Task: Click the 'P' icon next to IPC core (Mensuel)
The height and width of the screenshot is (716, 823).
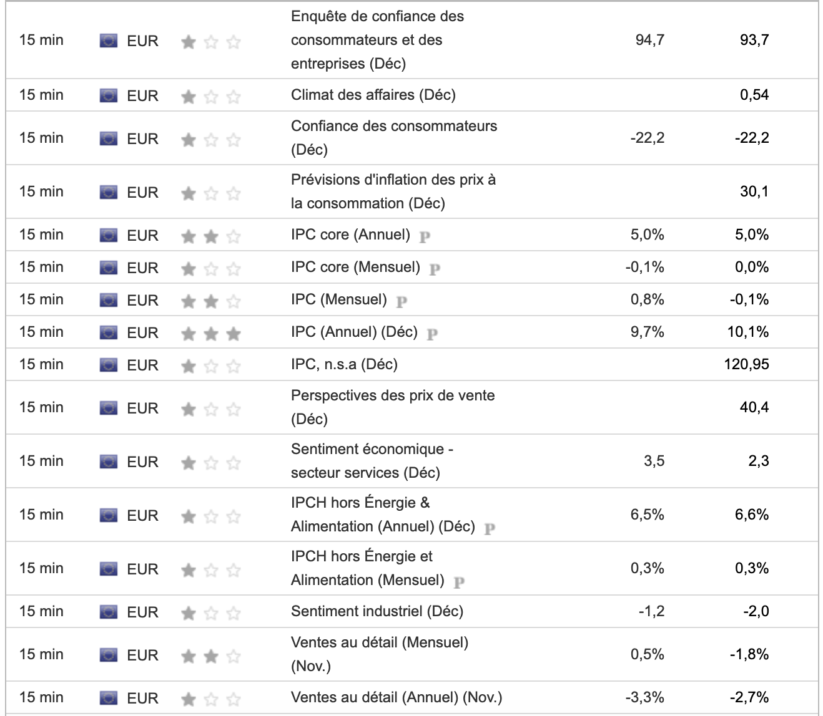Action: pyautogui.click(x=435, y=269)
